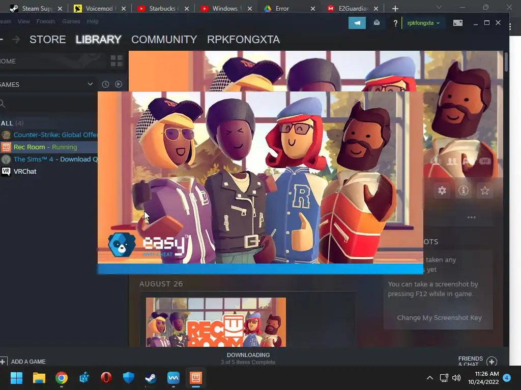Click the library HOME button
Image resolution: width=521 pixels, height=390 pixels.
(x=8, y=61)
